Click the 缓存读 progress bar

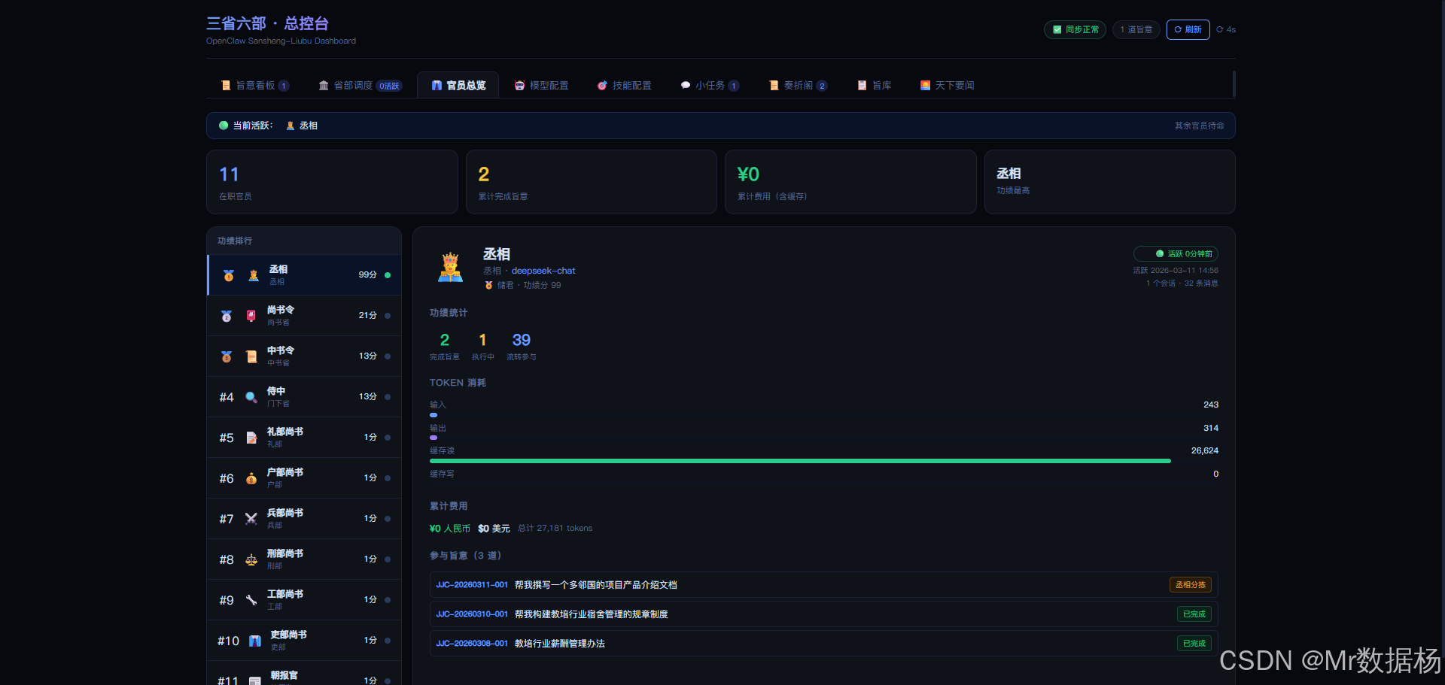click(x=798, y=461)
